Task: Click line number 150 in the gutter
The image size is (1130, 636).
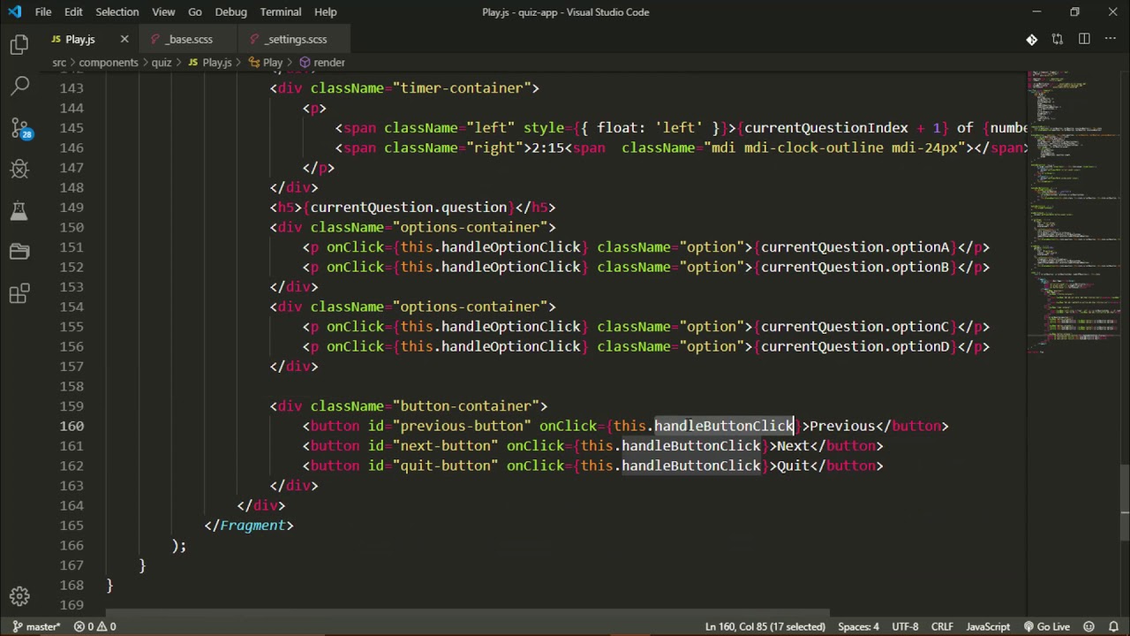Action: click(72, 227)
